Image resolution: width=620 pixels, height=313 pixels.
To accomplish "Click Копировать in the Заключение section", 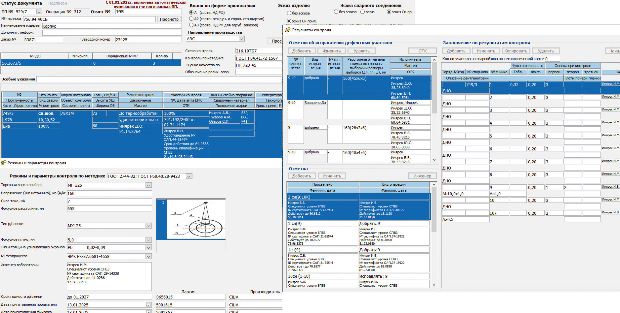I will (x=516, y=51).
